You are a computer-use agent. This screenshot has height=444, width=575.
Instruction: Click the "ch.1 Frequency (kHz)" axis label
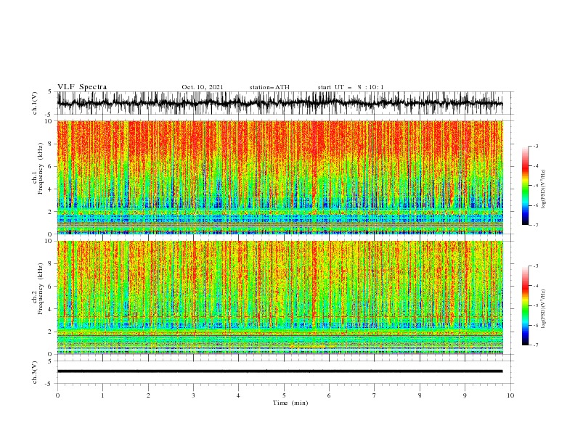(38, 167)
